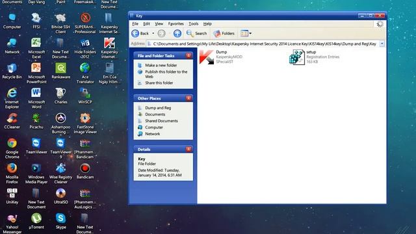Select the Bandicam recorder desktop icon
The image size is (416, 234).
[x=85, y=171]
